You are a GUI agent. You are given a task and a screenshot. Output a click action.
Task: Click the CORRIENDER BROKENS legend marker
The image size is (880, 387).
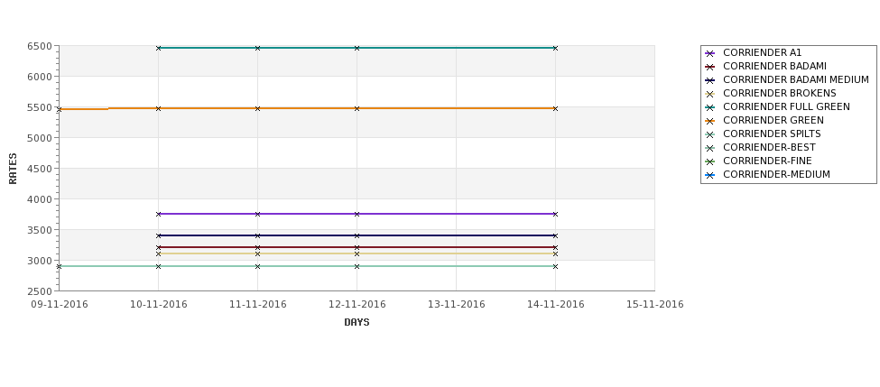pyautogui.click(x=710, y=94)
